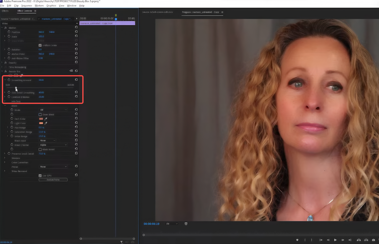Add a marker in Program Monitor
The width and height of the screenshot is (379, 244).
coord(297,240)
